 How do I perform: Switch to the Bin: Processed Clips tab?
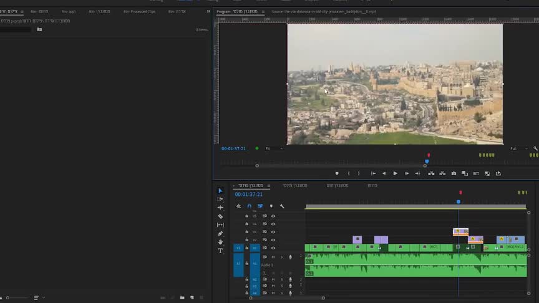click(139, 11)
